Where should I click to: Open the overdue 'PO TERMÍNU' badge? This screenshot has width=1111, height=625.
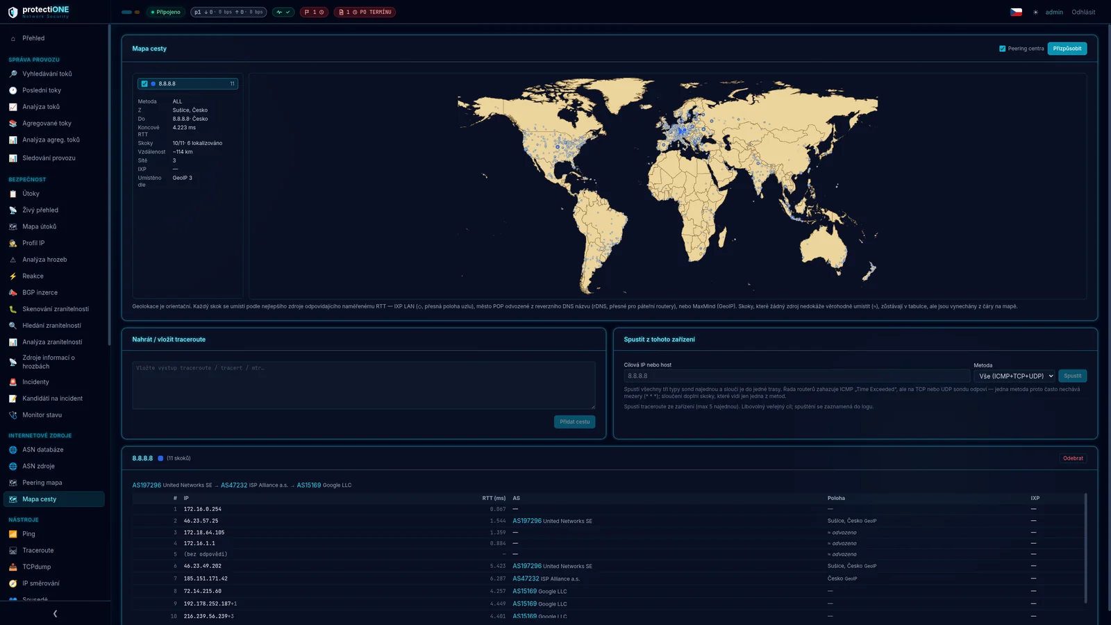[x=365, y=12]
